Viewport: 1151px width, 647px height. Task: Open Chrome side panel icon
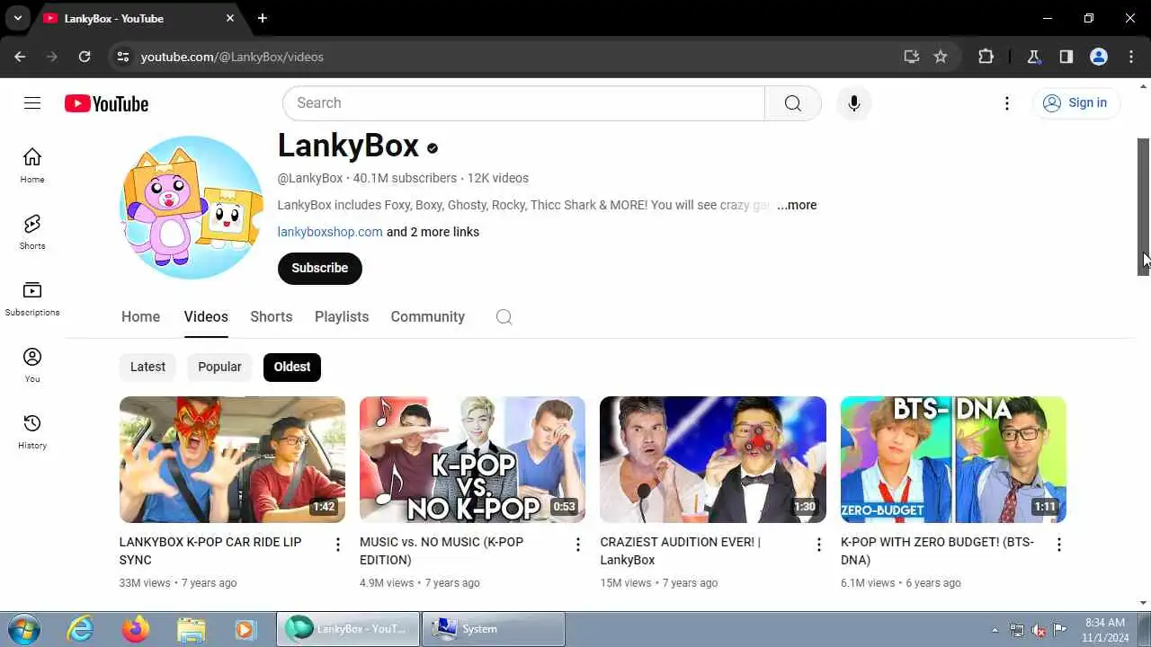(x=1066, y=57)
